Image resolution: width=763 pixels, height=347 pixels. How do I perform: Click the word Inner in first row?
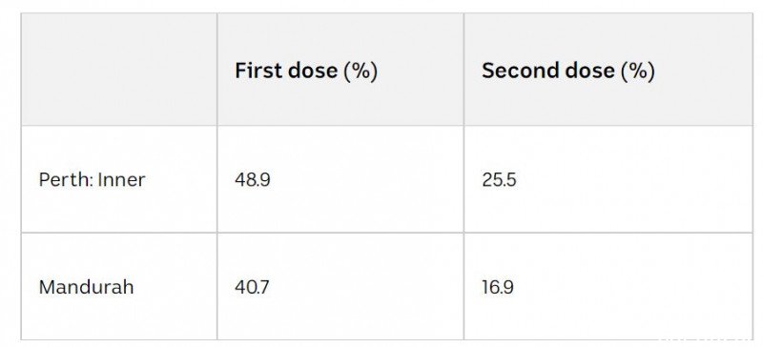click(122, 180)
